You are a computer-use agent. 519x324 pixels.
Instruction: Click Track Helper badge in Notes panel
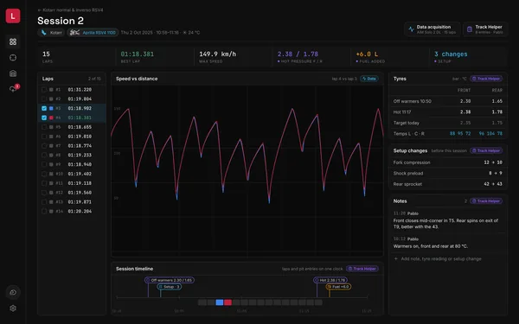486,201
